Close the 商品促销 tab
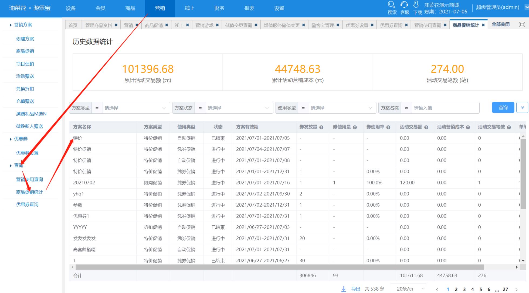 click(x=167, y=25)
